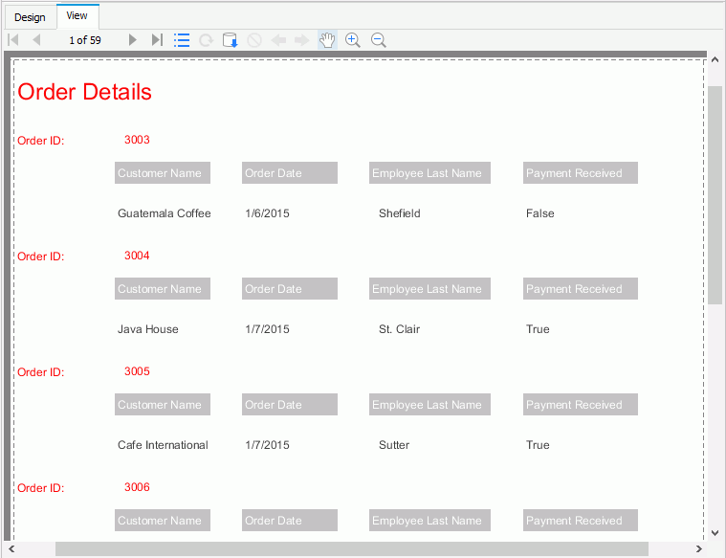Switch to the Design tab
Screen dimensions: 726x558
point(30,17)
